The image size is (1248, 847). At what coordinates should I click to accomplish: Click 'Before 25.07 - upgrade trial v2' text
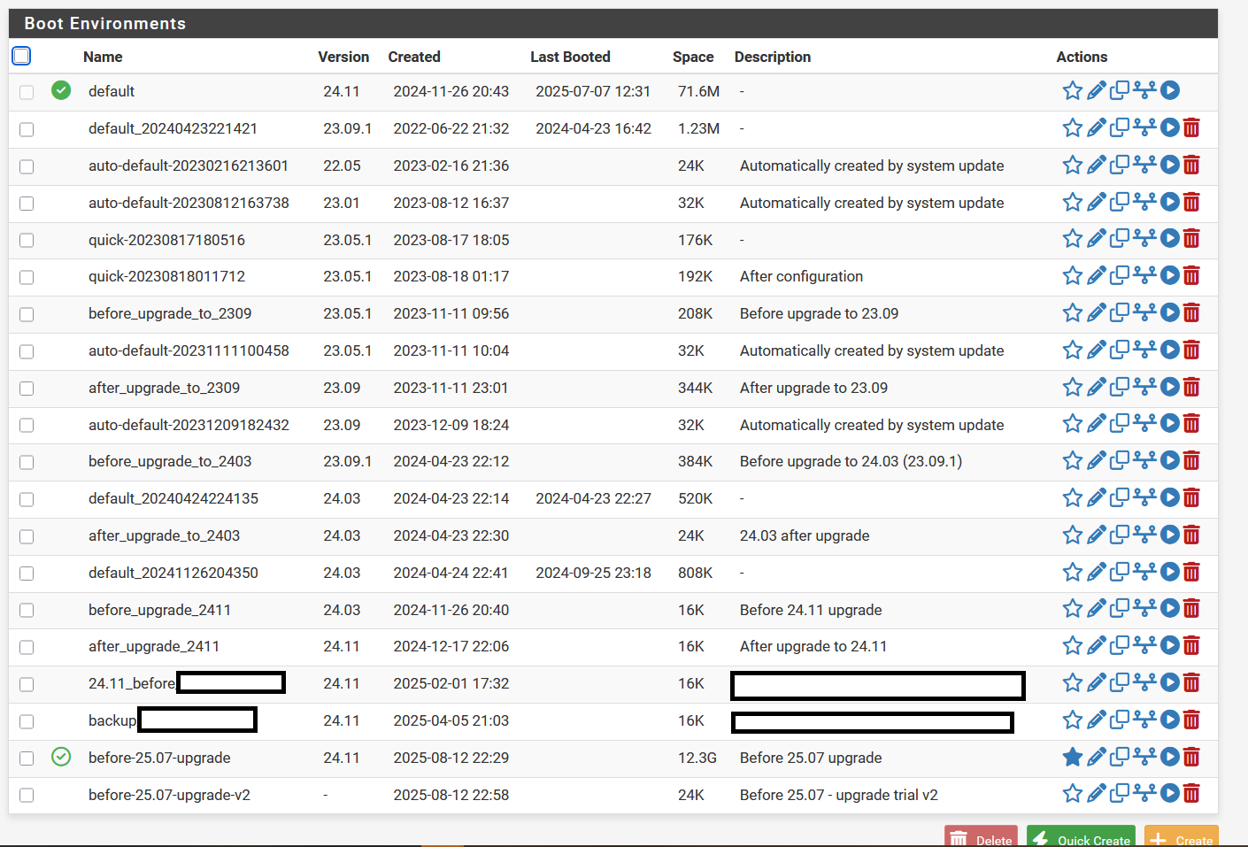tap(839, 795)
